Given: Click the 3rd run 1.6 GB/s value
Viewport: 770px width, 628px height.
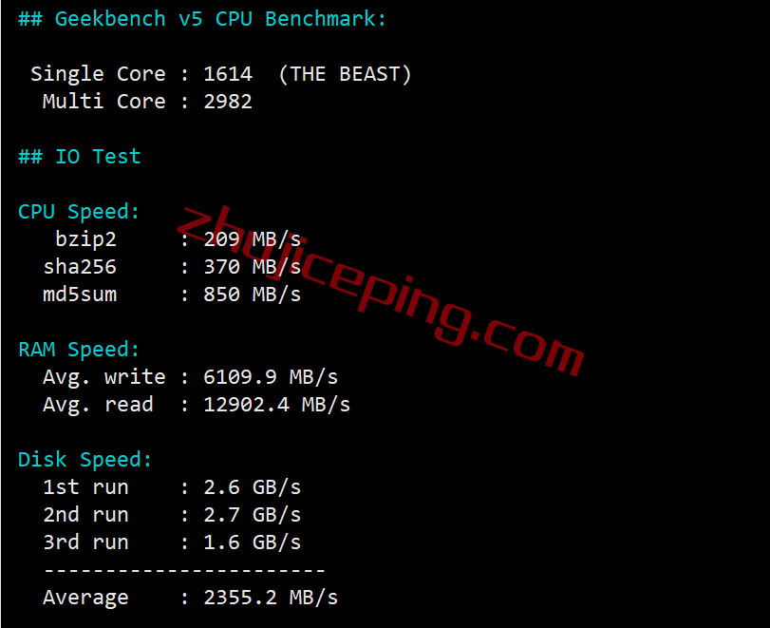Looking at the screenshot, I should [x=252, y=542].
